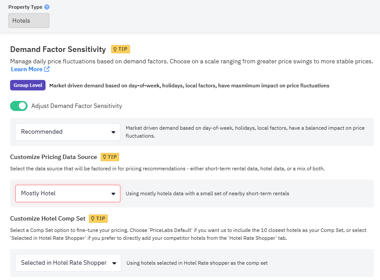Screen dimensions: 380x280
Task: Click the Customize Pricing Data Source heading
Action: (53, 157)
